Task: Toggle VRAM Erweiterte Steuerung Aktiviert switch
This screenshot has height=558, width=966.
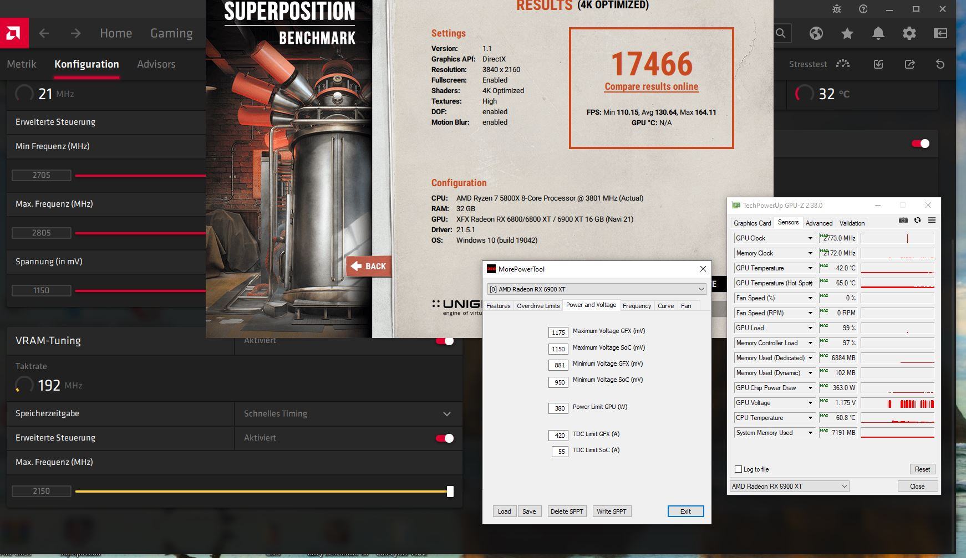Action: point(445,438)
